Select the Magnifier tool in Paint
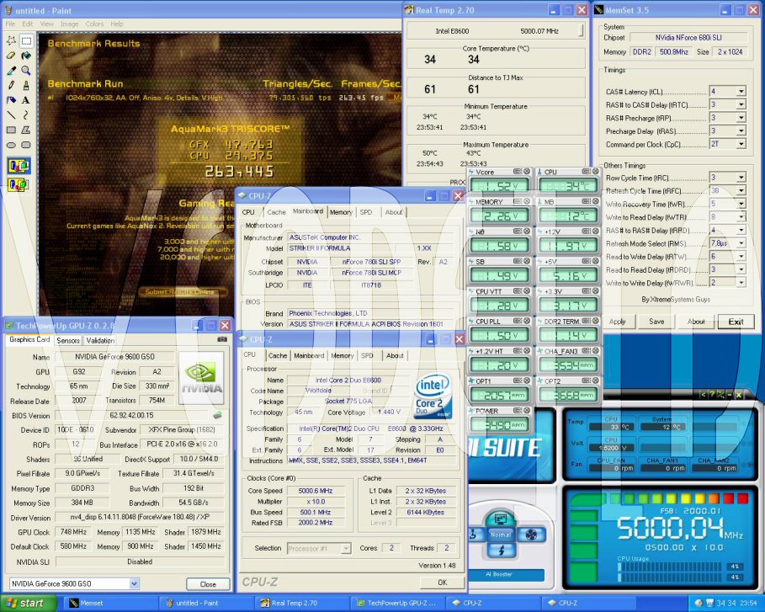Screen dimensions: 765x612 click(x=26, y=70)
